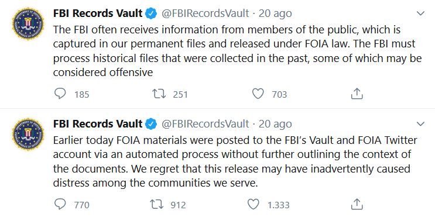Open the second tweet's 20 ago timestamp

[275, 124]
